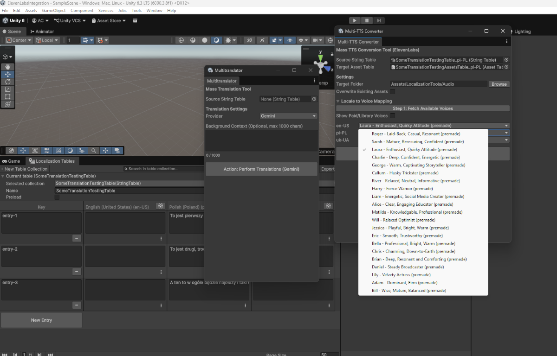Collapse the Current table foldout
The width and height of the screenshot is (557, 356).
pyautogui.click(x=3, y=176)
